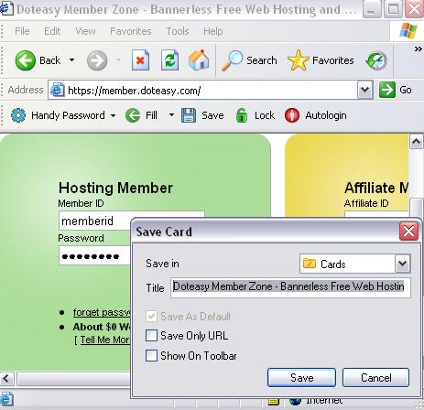Click the Member ID input field
Screen dimensions: 424x410
[x=95, y=221]
